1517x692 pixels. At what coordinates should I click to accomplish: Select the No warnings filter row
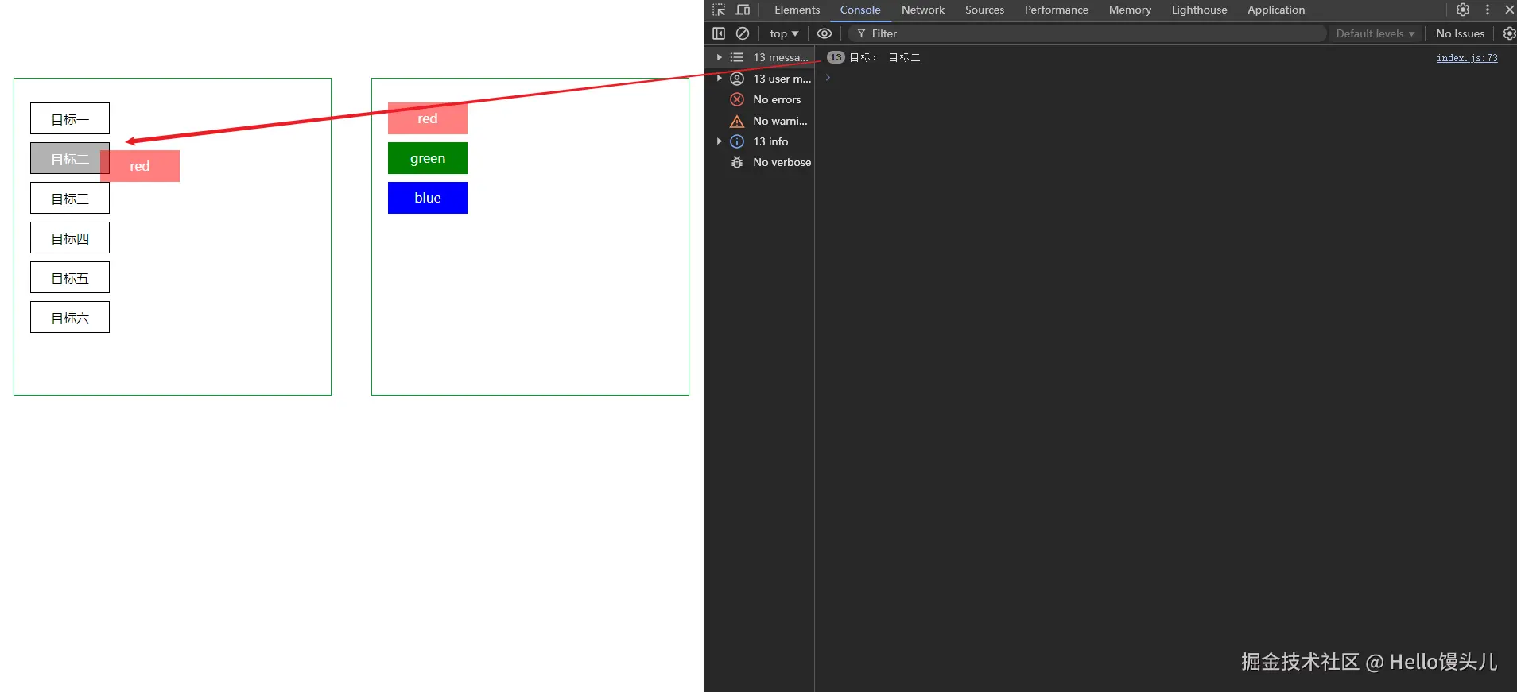759,121
